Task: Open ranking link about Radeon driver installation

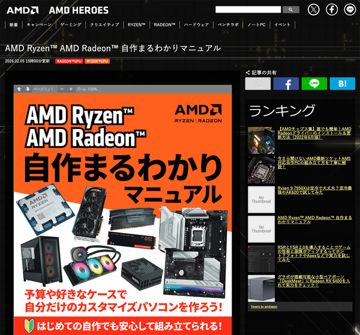Action: pos(314,133)
